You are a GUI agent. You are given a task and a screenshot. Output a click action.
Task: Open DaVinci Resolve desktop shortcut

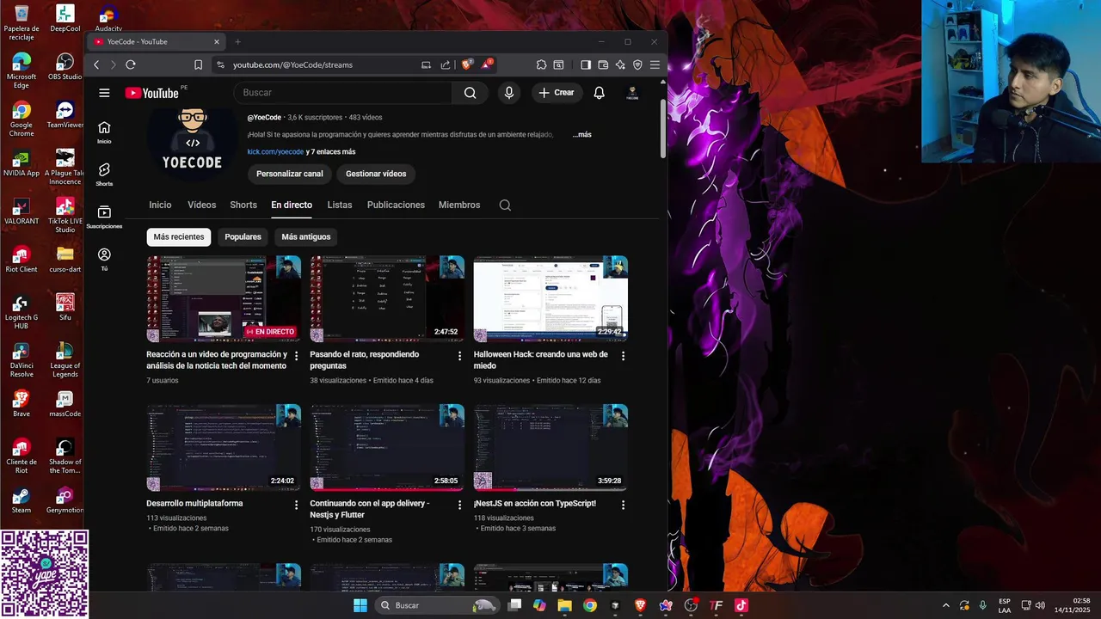tap(22, 359)
